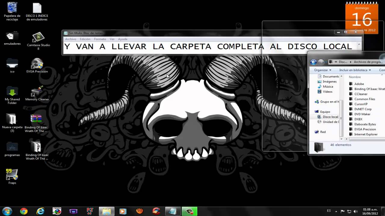This screenshot has height=216, width=385.
Task: Open Binding Of Isaac folder icon below archive
Action: [x=37, y=151]
